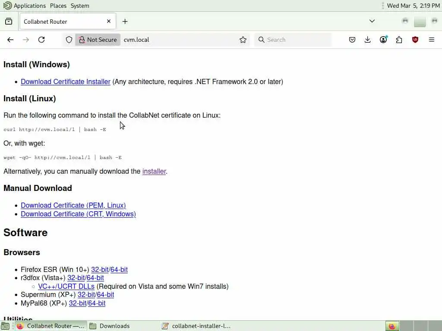This screenshot has width=442, height=331.
Task: Click the Install (Linux) heading
Action: point(30,99)
